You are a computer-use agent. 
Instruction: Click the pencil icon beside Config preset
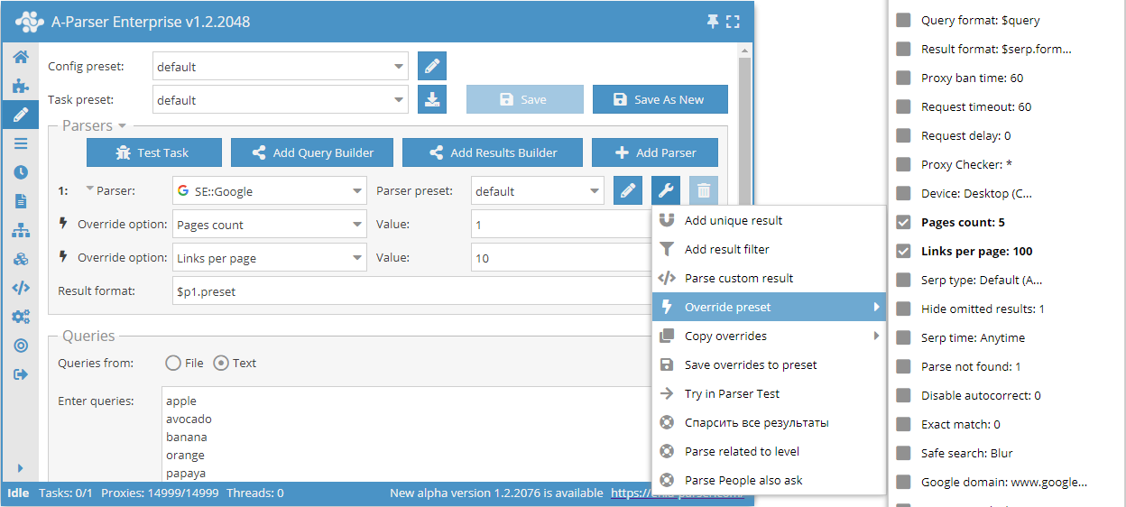pos(432,66)
